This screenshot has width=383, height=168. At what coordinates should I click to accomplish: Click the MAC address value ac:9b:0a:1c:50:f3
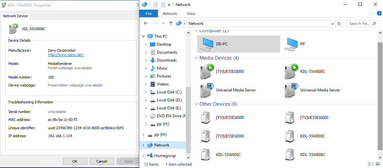click(63, 120)
